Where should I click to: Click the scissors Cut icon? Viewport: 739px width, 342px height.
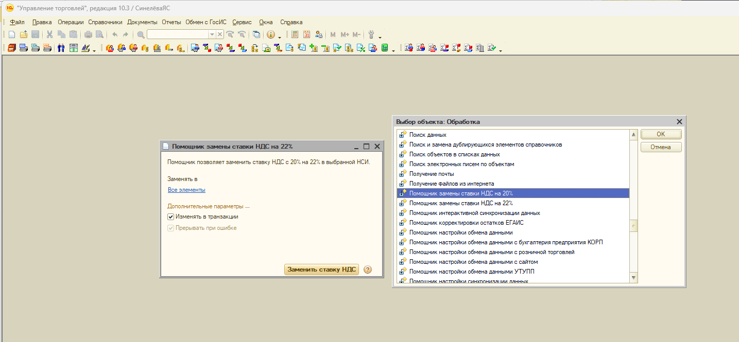coord(50,34)
